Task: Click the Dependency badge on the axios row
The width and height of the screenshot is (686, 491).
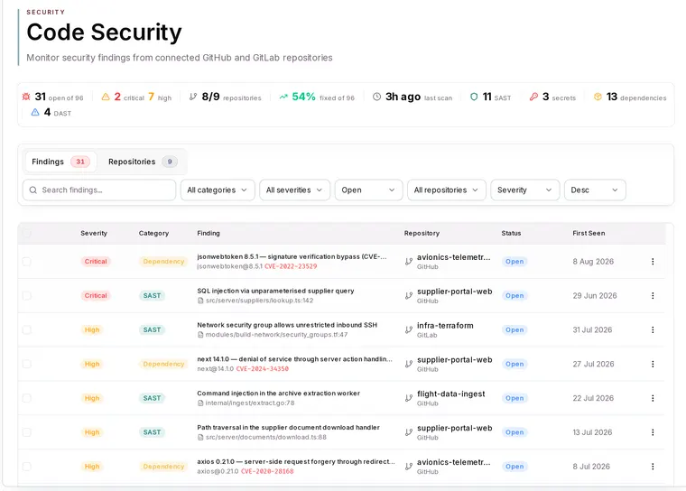Action: (163, 466)
